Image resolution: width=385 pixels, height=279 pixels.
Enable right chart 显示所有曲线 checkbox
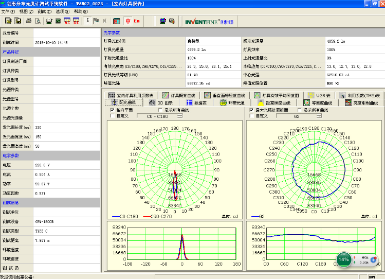click(300, 110)
